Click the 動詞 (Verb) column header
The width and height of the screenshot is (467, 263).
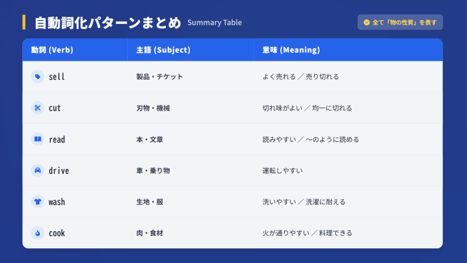click(52, 50)
